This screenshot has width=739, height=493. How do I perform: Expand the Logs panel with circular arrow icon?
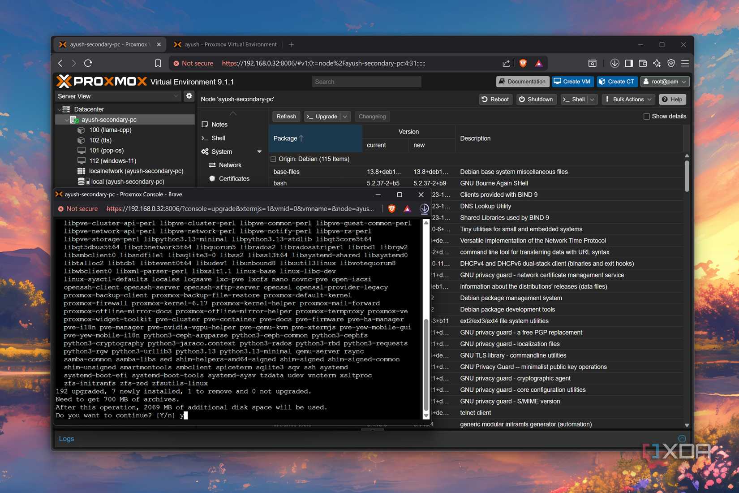[682, 438]
